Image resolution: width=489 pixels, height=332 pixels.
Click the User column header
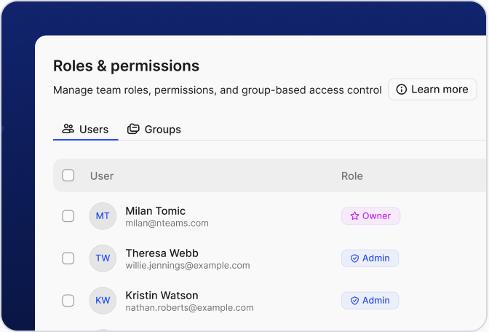(x=102, y=175)
